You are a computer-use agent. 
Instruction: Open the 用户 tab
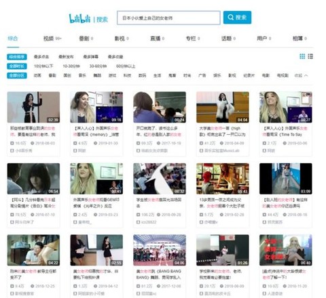264,39
